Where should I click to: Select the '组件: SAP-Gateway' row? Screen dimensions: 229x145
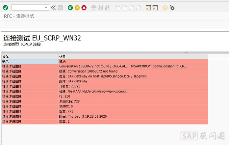pyautogui.click(x=105, y=81)
